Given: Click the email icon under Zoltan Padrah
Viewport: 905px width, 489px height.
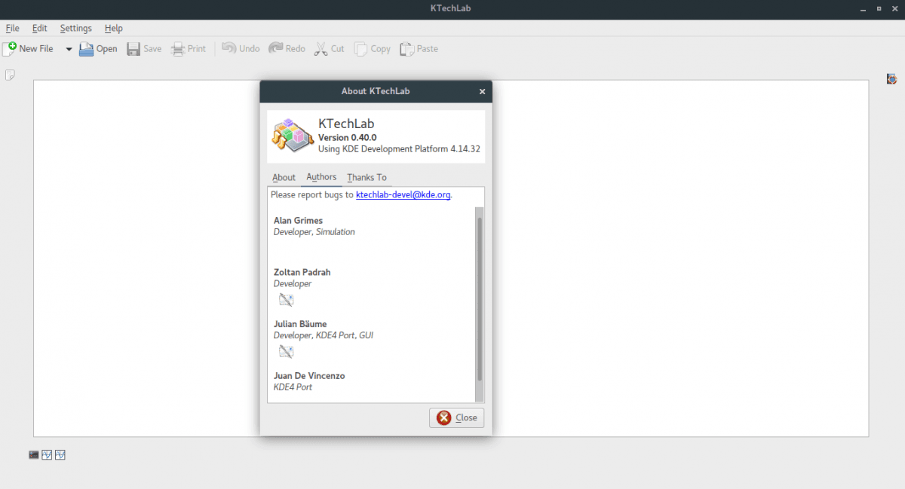Looking at the screenshot, I should [x=286, y=299].
